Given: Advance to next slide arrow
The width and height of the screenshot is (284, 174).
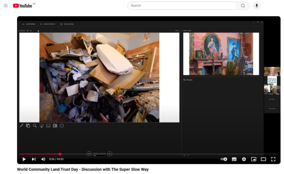Looking at the screenshot, I should tap(109, 154).
